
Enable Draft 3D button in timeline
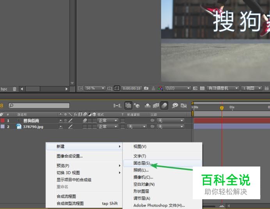pyautogui.click(x=137, y=105)
